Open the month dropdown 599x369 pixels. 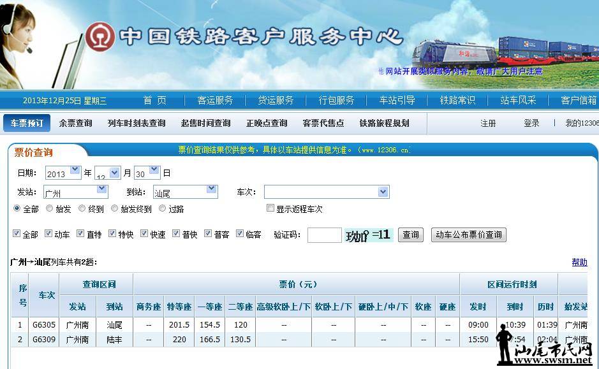(x=108, y=173)
